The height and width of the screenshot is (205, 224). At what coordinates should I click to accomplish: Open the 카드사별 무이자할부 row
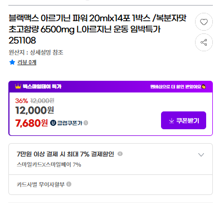(110, 184)
